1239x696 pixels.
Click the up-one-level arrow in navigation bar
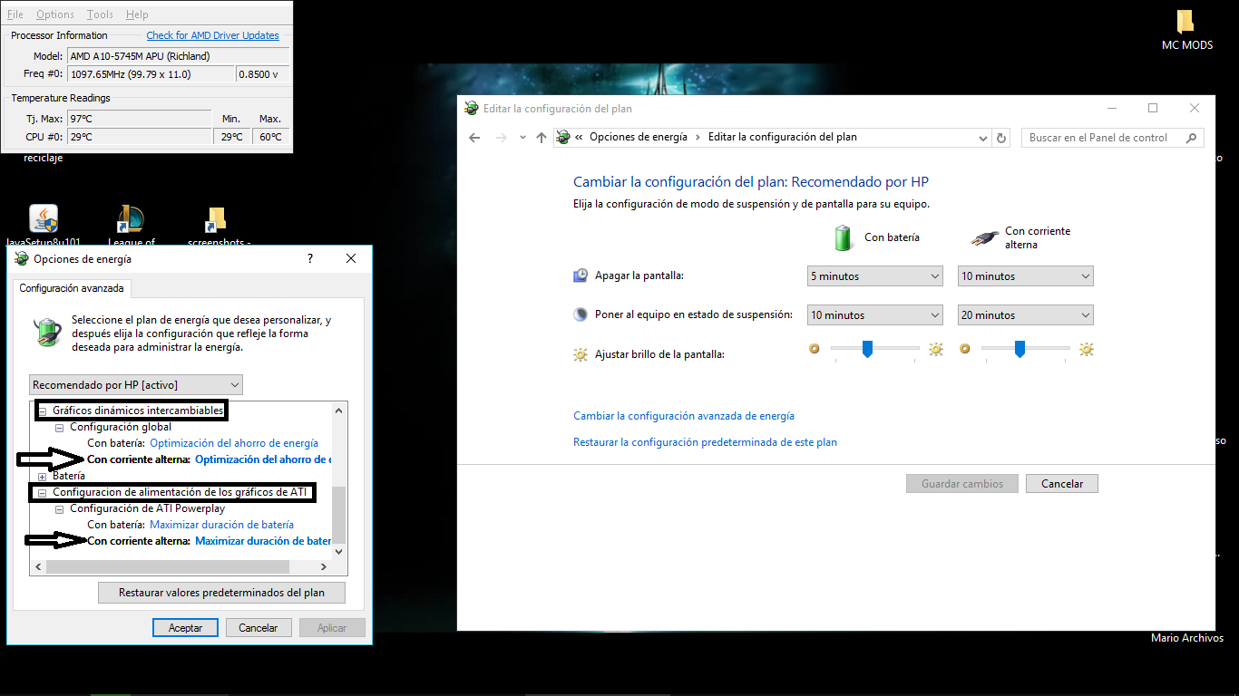pyautogui.click(x=541, y=138)
